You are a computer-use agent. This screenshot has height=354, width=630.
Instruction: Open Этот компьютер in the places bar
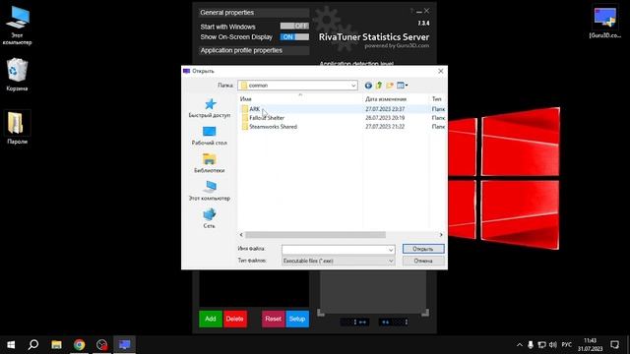pyautogui.click(x=210, y=191)
